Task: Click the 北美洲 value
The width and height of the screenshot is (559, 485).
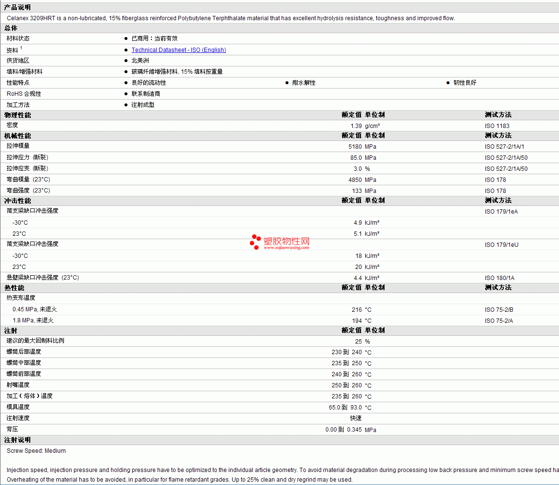Action: click(140, 61)
